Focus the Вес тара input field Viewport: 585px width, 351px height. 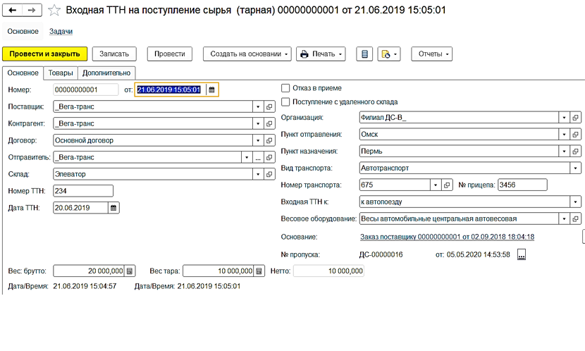point(218,271)
